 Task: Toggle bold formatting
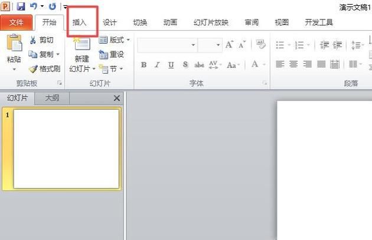143,65
